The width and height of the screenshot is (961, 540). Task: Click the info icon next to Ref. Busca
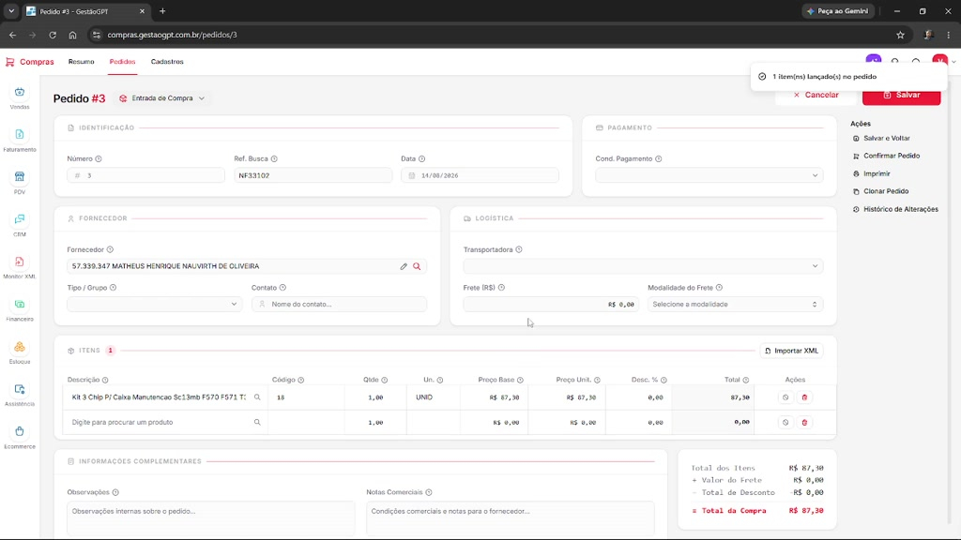click(x=274, y=158)
